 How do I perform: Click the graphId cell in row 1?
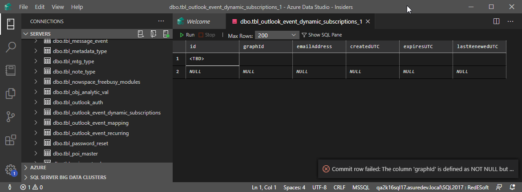[266, 59]
